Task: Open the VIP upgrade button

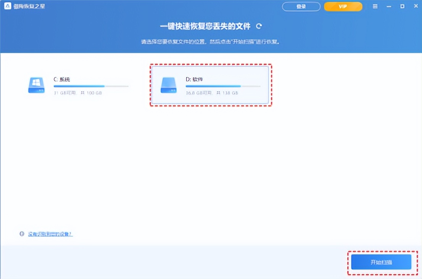Action: point(343,6)
